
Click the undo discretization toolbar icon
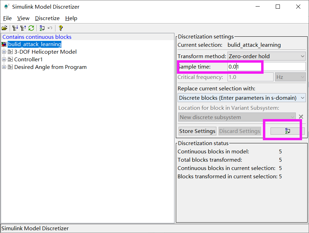click(50, 28)
